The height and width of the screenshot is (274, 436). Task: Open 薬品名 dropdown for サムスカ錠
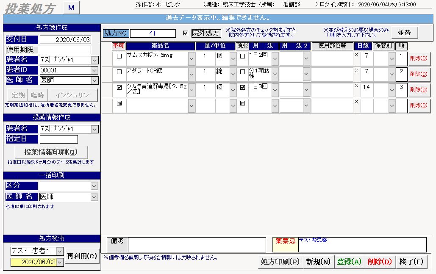192,58
